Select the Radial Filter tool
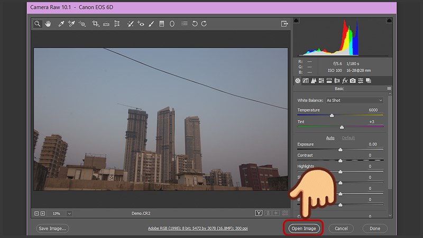This screenshot has height=238, width=423. pyautogui.click(x=172, y=24)
